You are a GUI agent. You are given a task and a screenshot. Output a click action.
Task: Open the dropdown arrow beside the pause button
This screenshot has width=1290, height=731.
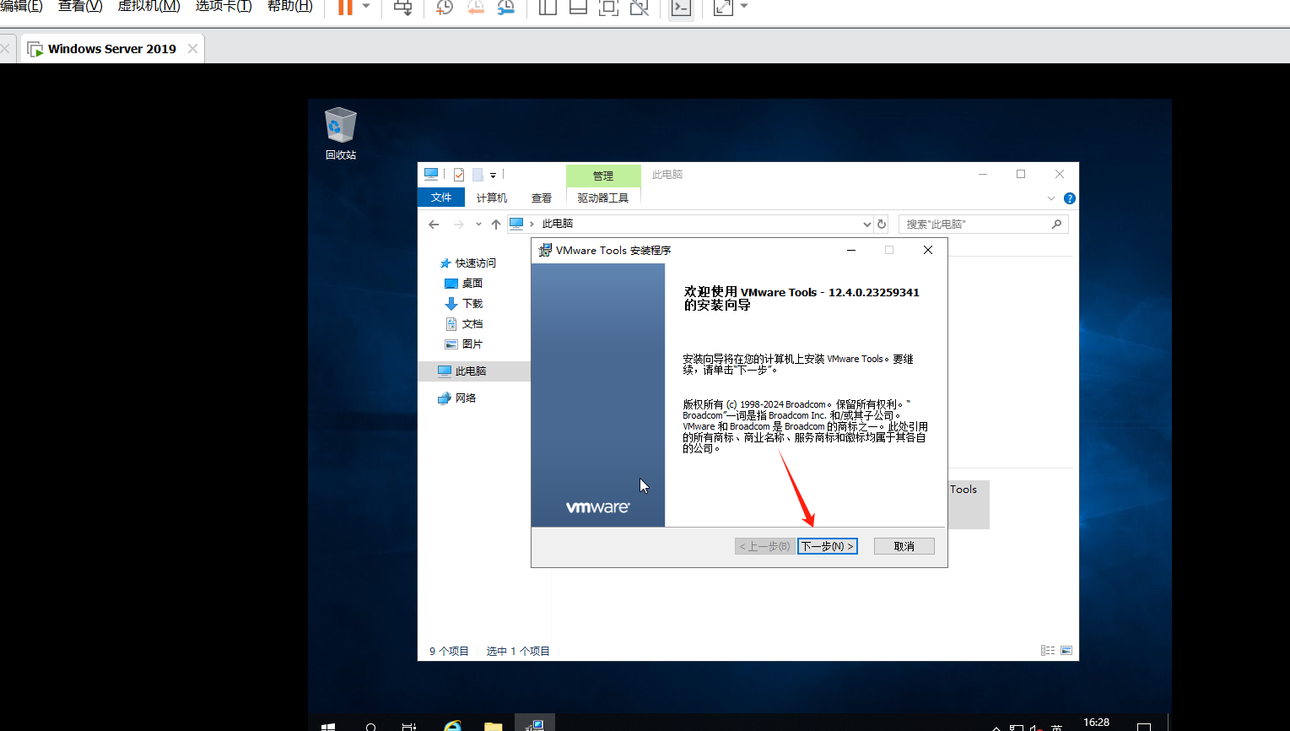click(366, 6)
